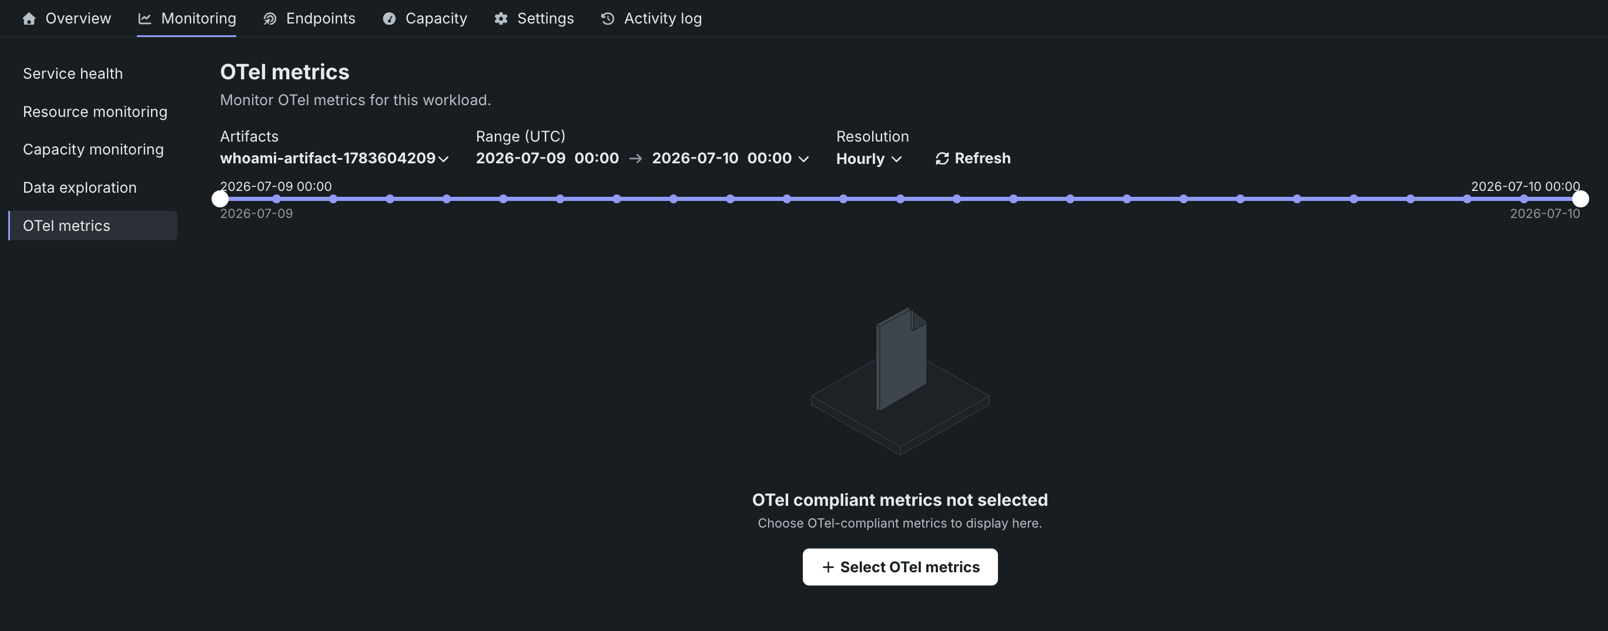Click the Select OTel metrics button
Viewport: 1608px width, 631px height.
pyautogui.click(x=900, y=567)
